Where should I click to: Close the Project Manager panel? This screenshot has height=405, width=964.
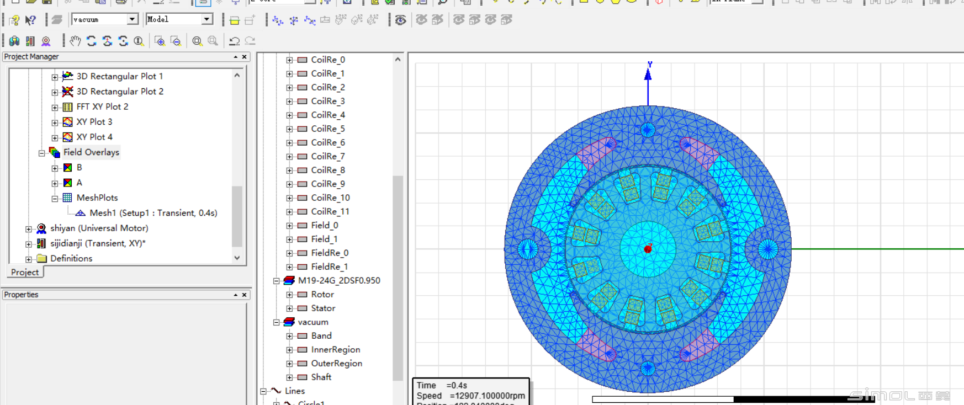[x=245, y=57]
